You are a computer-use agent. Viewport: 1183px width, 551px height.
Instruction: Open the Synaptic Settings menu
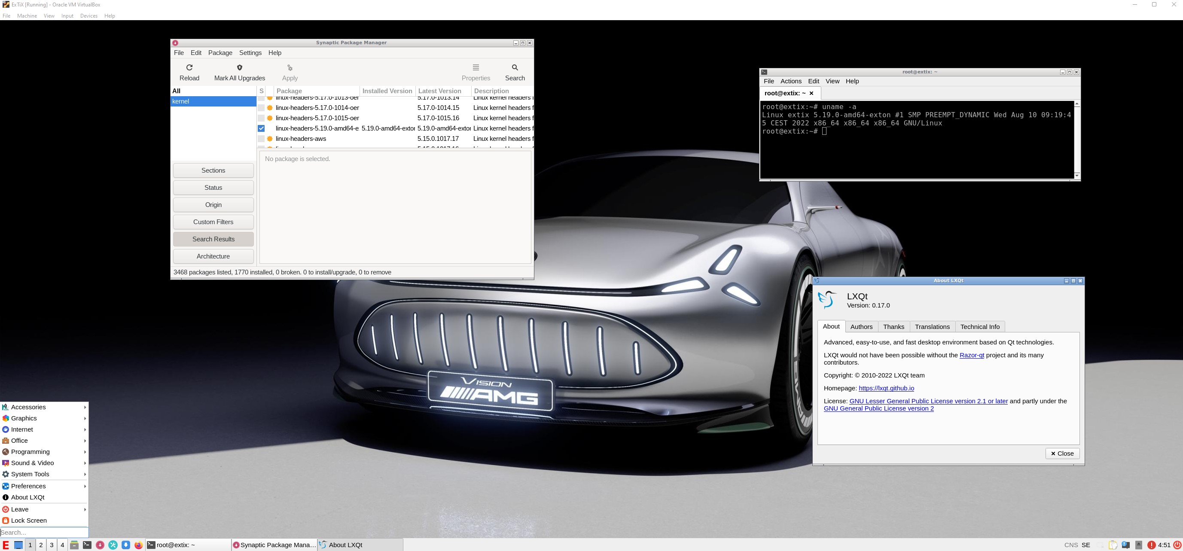coord(250,53)
